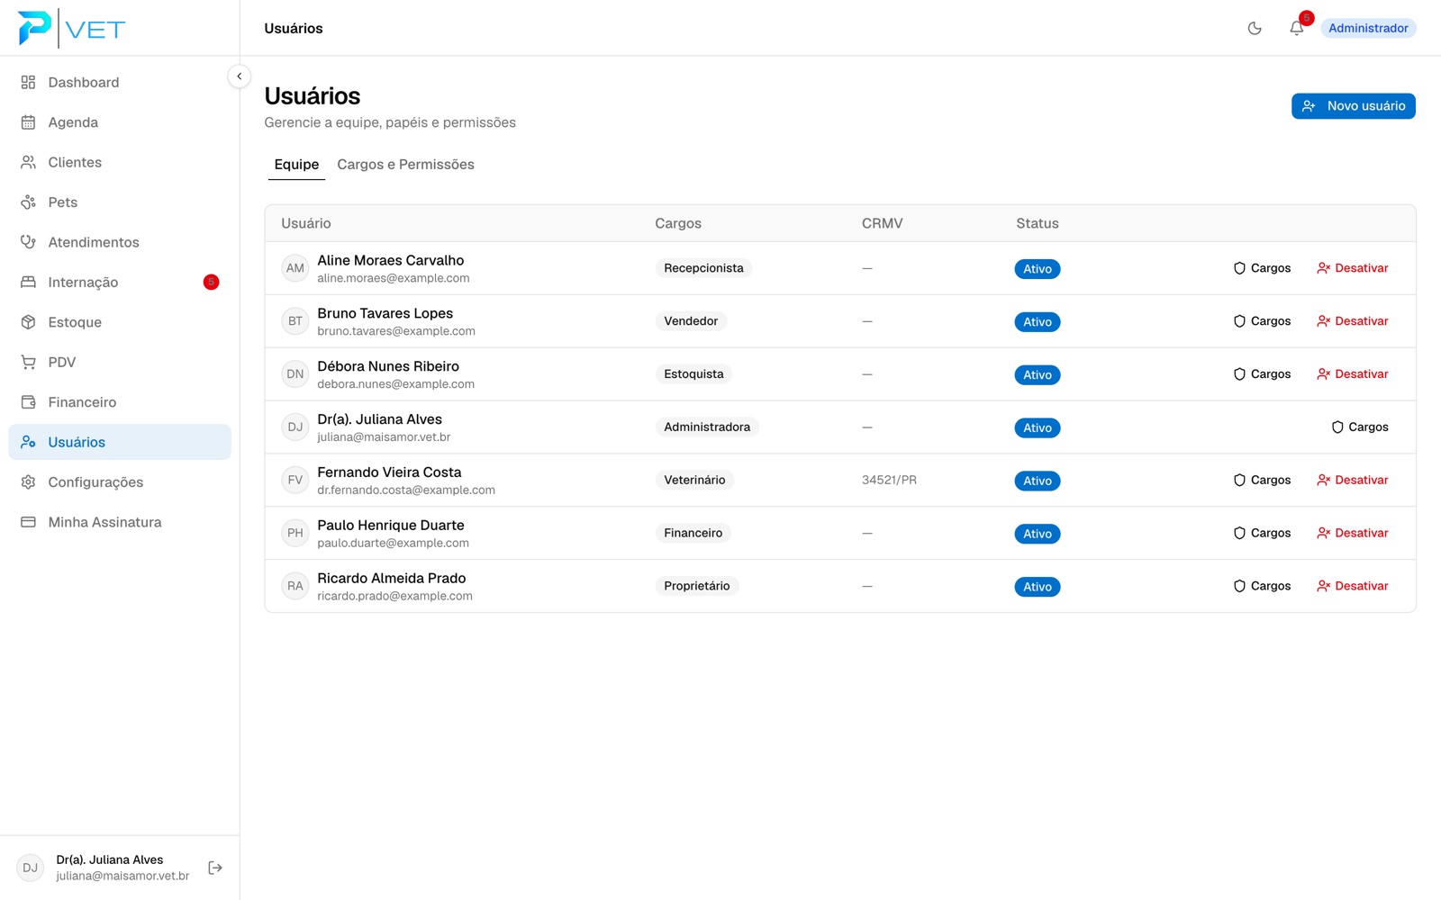Open the Dashboard sidebar icon
The image size is (1441, 900).
click(28, 82)
